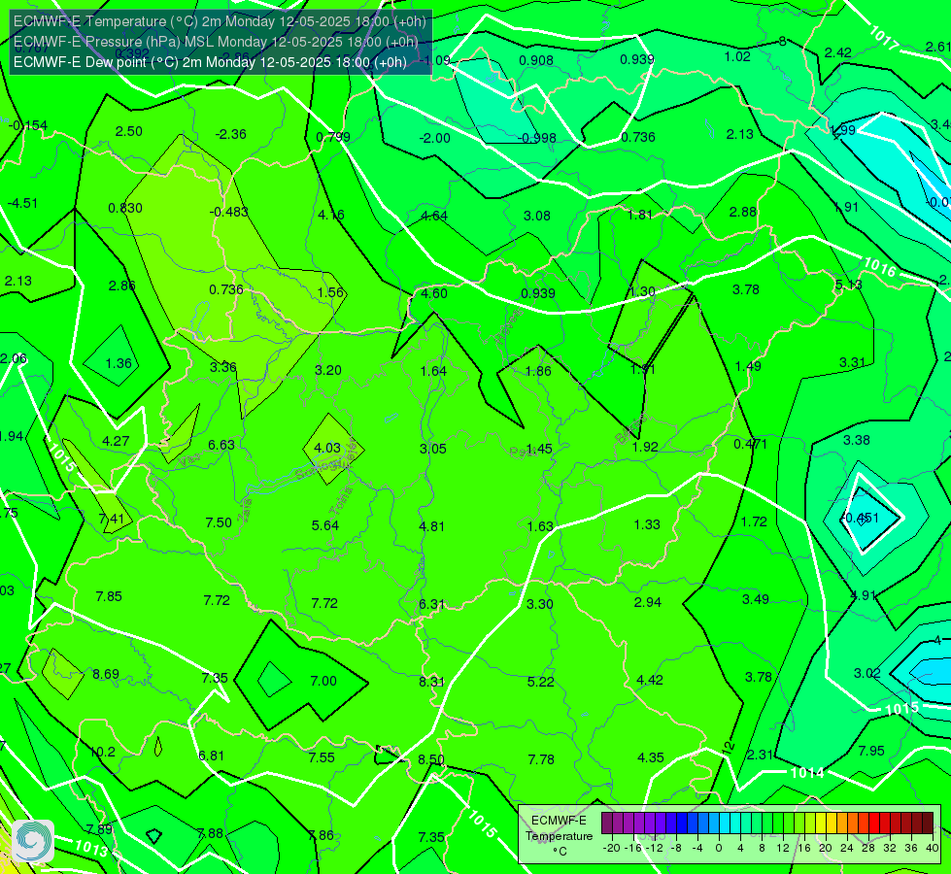Click the -2.36 dew point value
This screenshot has height=874, width=951.
(x=231, y=135)
